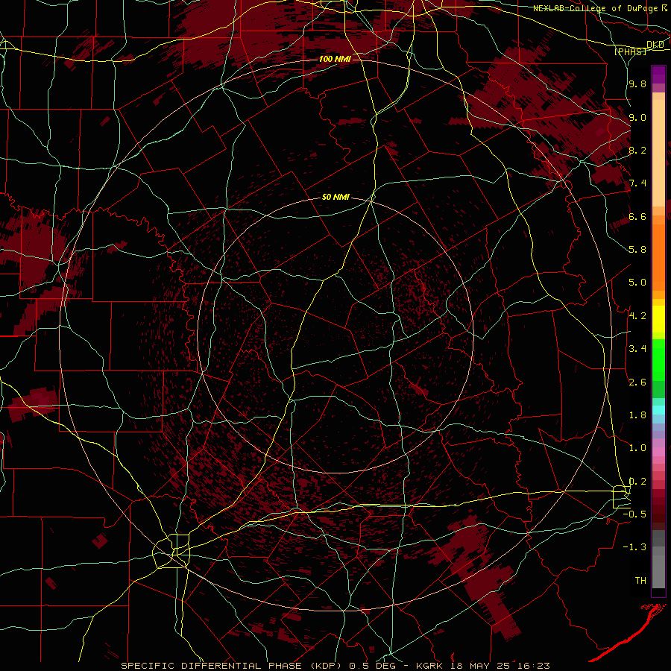Screen dimensions: 671x671
Task: Click the 16:23 timestamp
Action: coord(533,666)
